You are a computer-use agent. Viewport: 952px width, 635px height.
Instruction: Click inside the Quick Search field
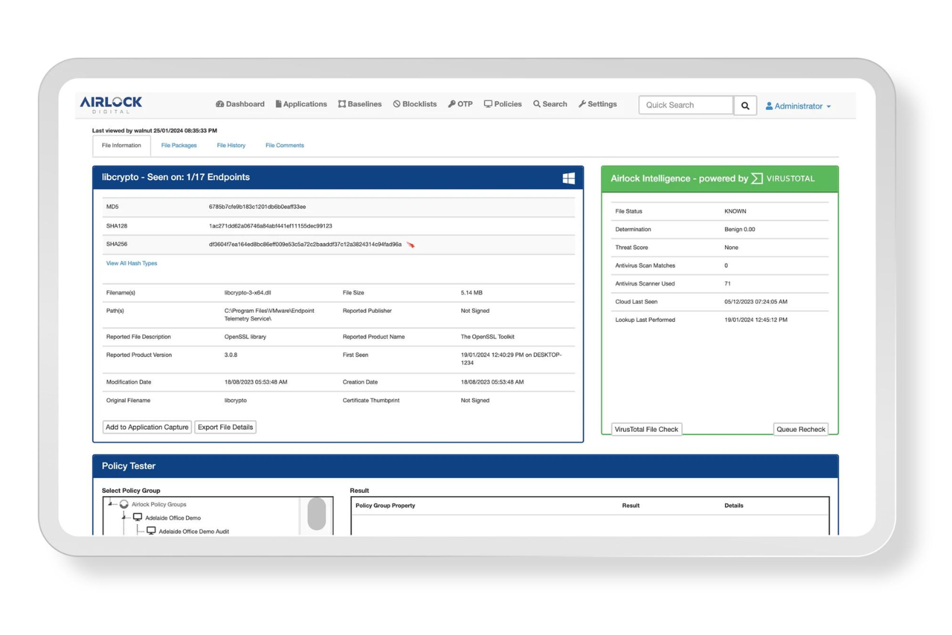685,105
